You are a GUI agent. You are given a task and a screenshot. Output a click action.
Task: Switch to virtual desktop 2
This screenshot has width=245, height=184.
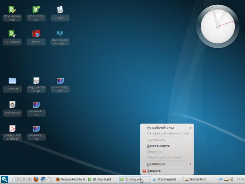click(x=18, y=179)
